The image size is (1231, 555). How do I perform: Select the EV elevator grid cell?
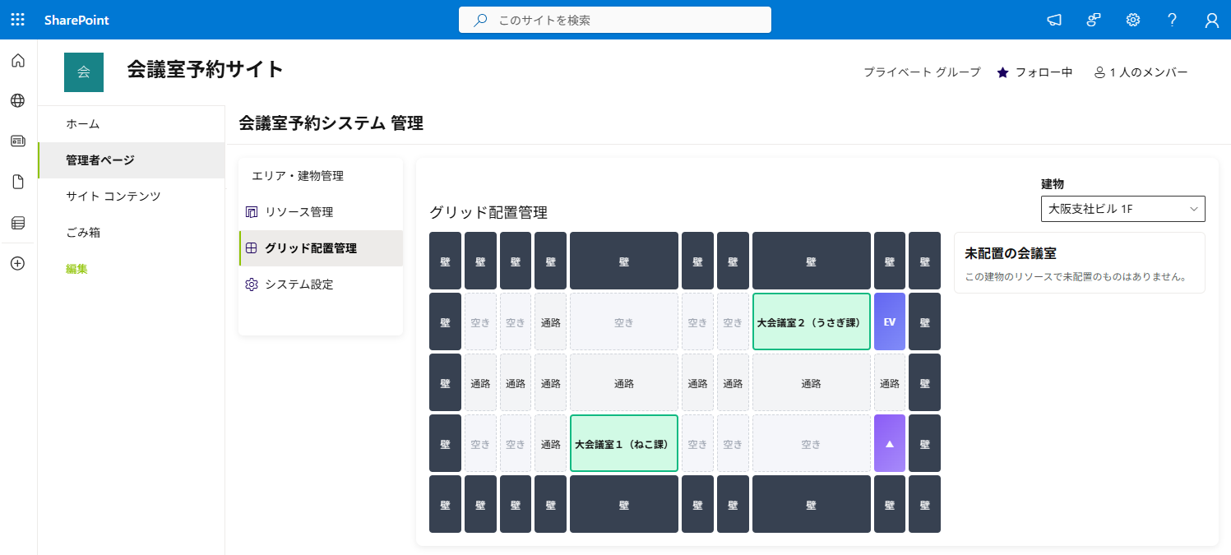pos(890,321)
